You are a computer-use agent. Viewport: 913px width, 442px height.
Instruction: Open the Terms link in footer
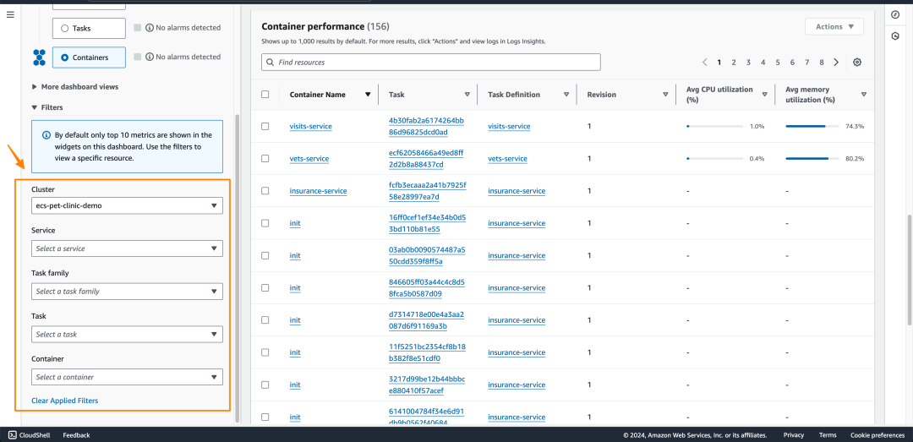click(828, 435)
